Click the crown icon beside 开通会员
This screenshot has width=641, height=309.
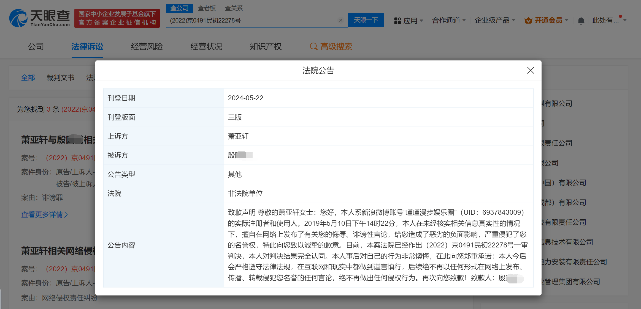tap(529, 20)
